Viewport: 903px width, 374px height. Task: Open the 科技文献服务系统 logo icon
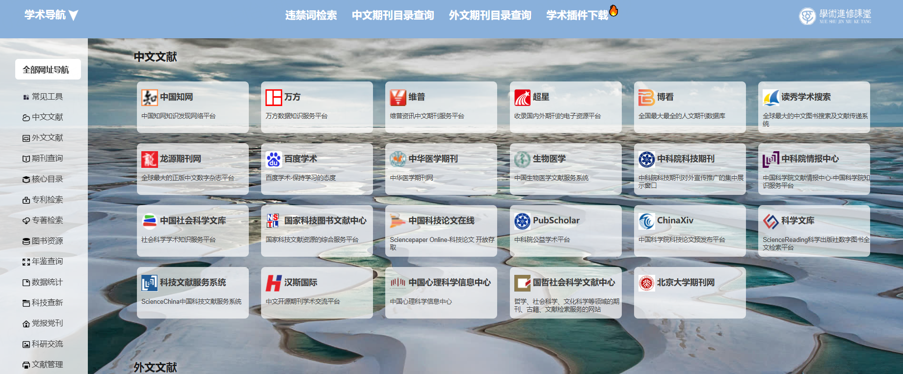(149, 283)
